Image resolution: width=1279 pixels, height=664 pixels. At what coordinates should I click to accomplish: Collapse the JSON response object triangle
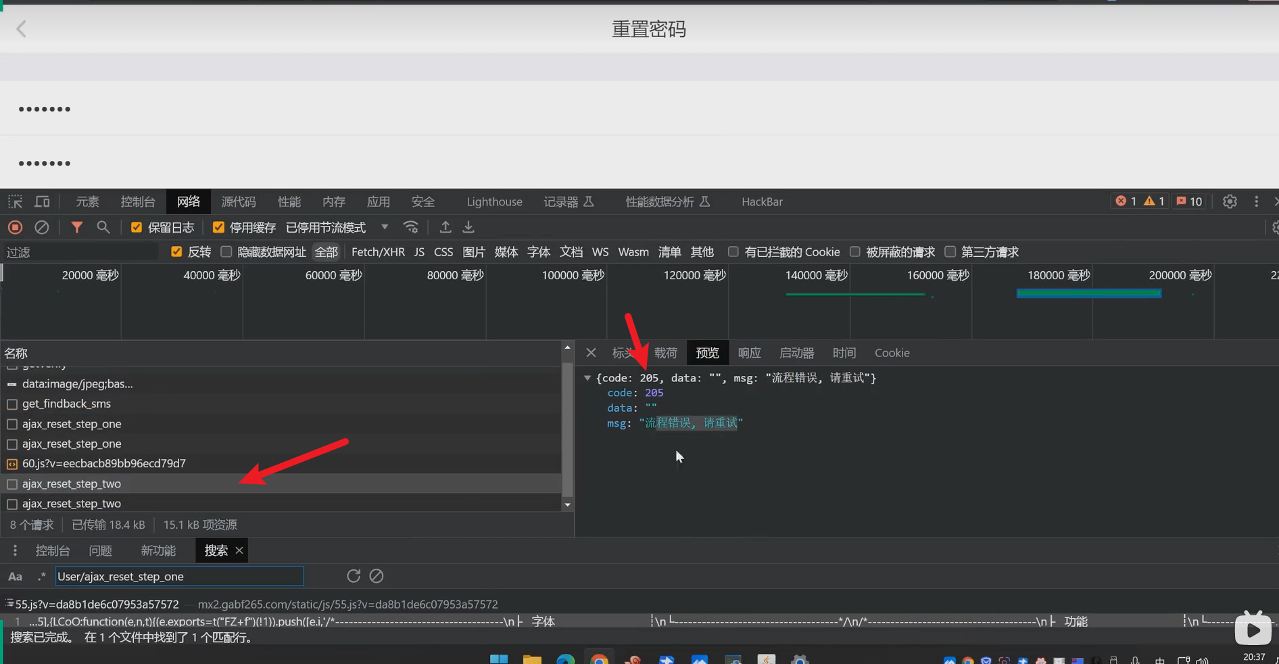coord(587,378)
